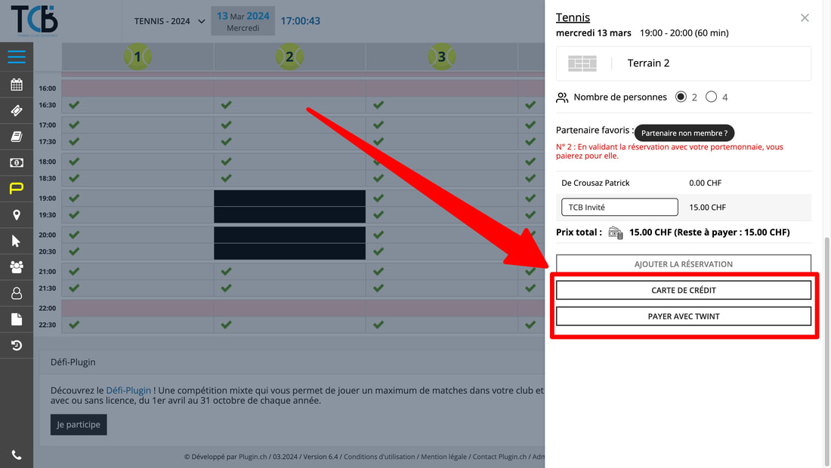Click the yellow P plugin icon
This screenshot has height=468, width=831.
pos(16,189)
